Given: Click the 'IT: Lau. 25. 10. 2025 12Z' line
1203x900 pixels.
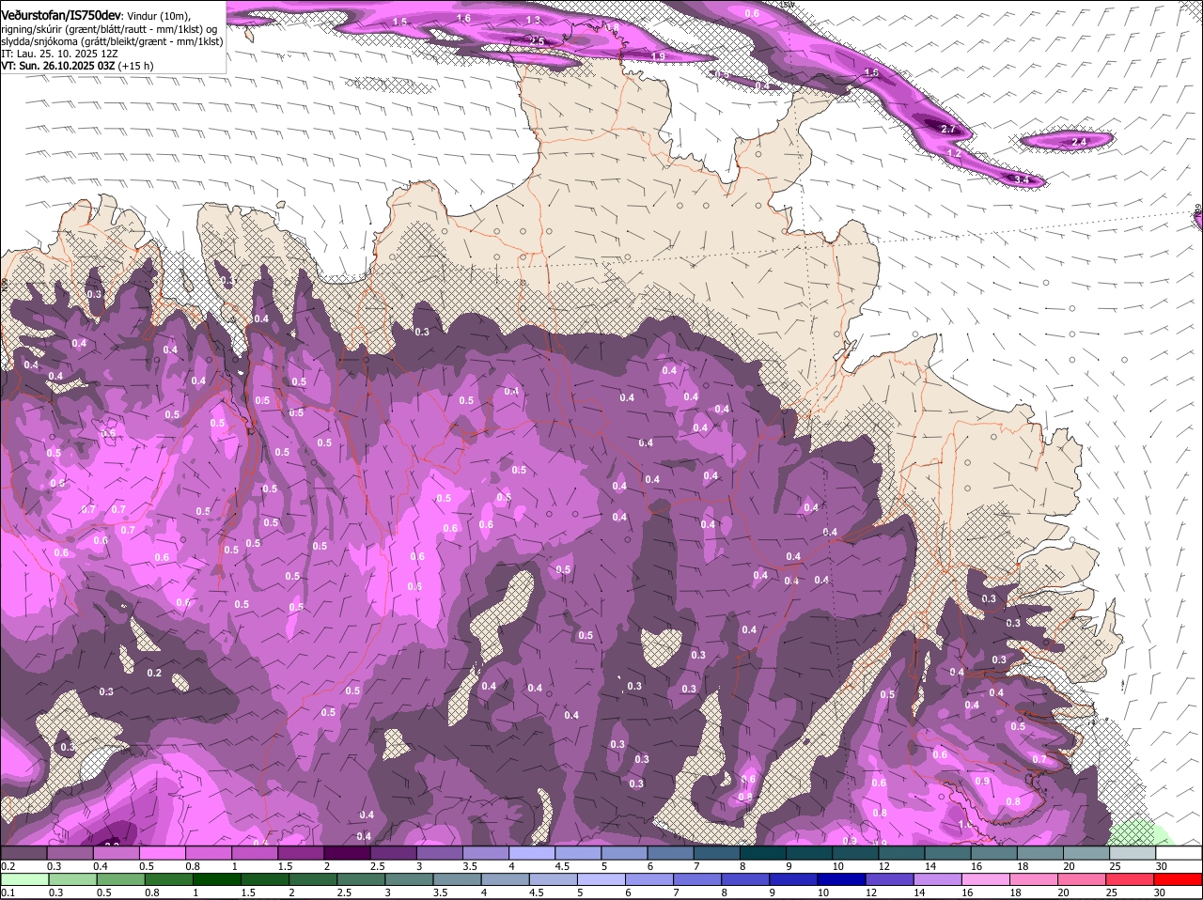Looking at the screenshot, I should [58, 54].
